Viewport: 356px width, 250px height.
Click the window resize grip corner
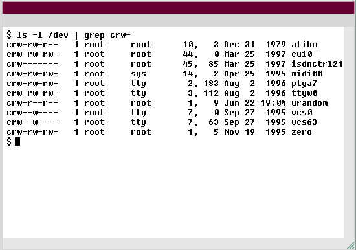351,245
